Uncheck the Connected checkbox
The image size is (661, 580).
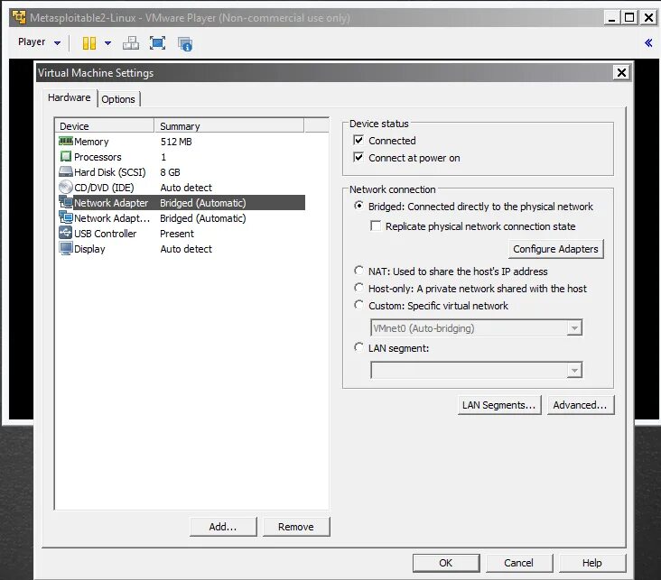(358, 140)
